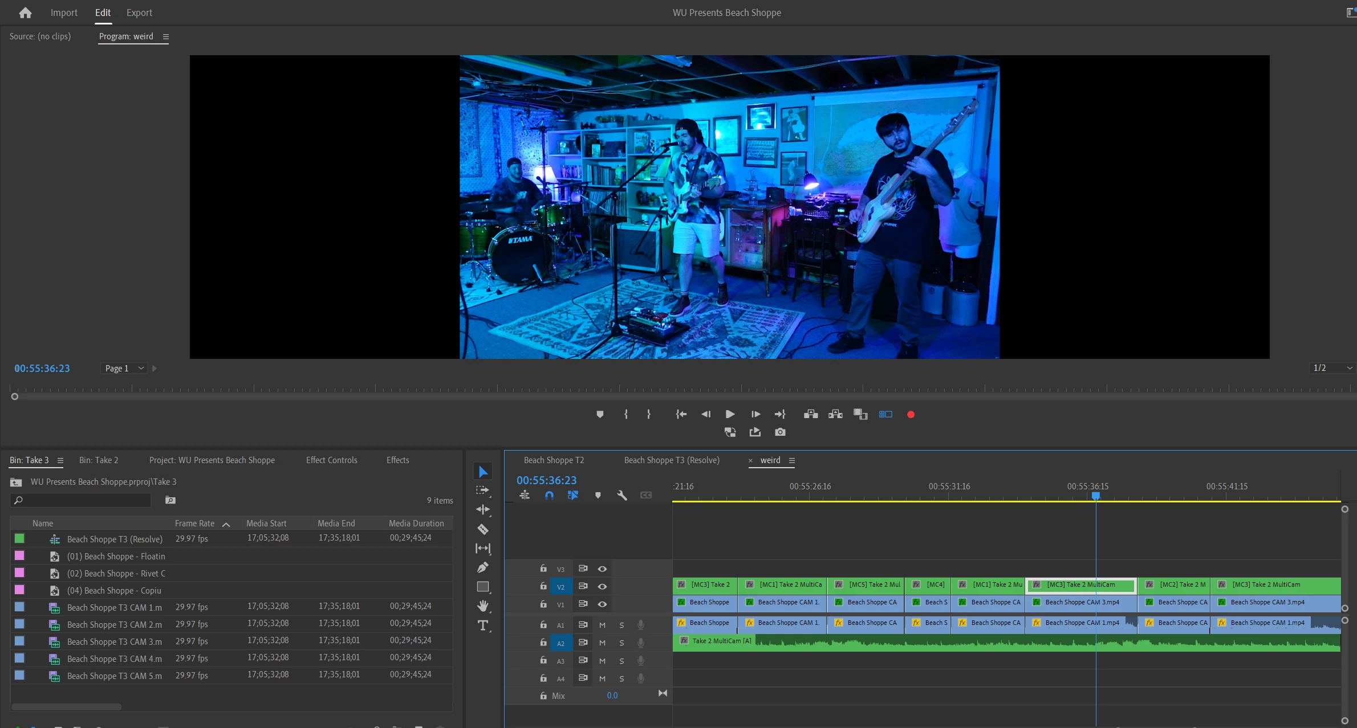This screenshot has width=1357, height=728.
Task: Mute audio track A1
Action: pyautogui.click(x=602, y=625)
